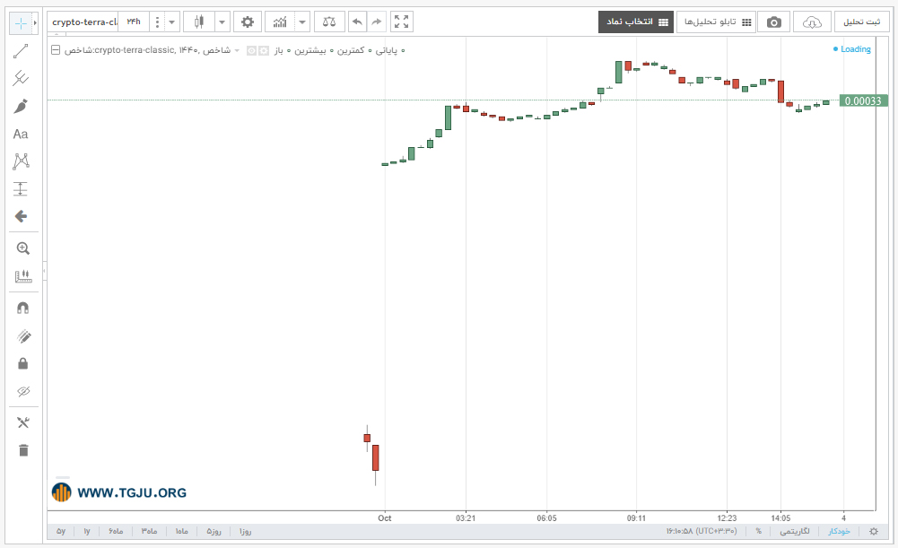Click the crypto-terra-classic symbol field

84,22
